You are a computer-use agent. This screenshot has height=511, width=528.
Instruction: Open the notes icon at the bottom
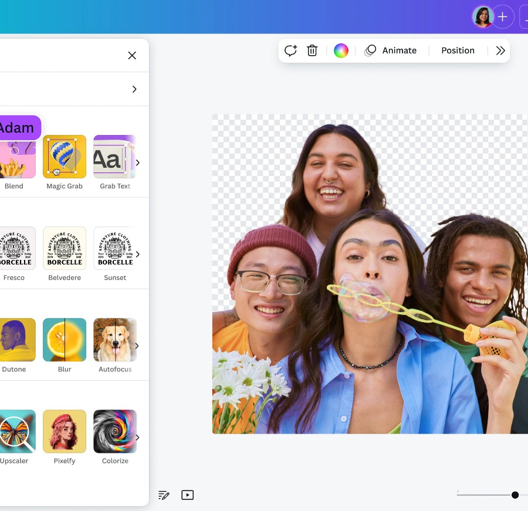(x=164, y=495)
